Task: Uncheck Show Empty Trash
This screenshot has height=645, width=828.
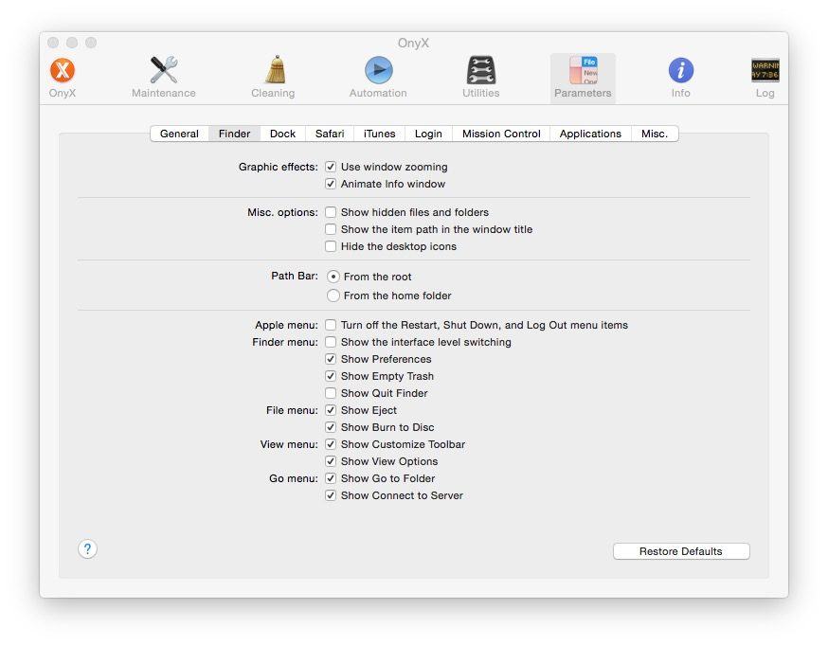Action: (x=331, y=376)
